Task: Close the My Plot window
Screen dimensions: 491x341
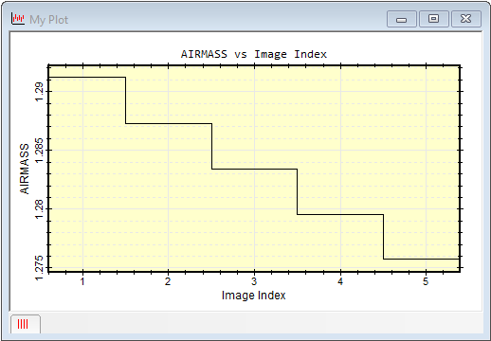Action: (x=466, y=19)
